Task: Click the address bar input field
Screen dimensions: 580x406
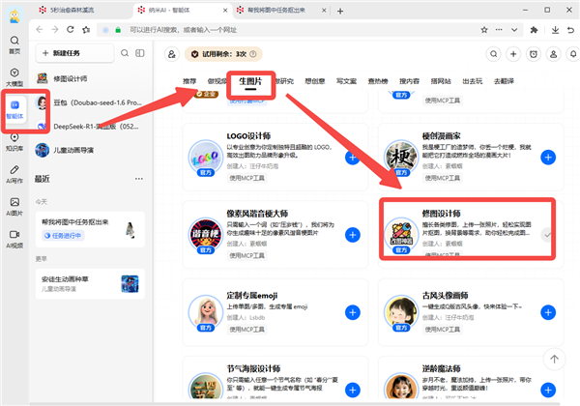Action: [288, 30]
